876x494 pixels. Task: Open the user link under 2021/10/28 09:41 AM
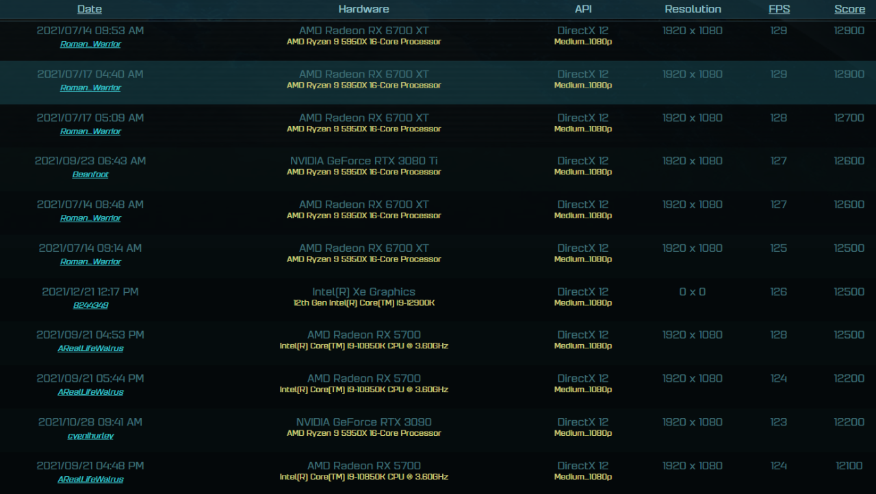(90, 436)
